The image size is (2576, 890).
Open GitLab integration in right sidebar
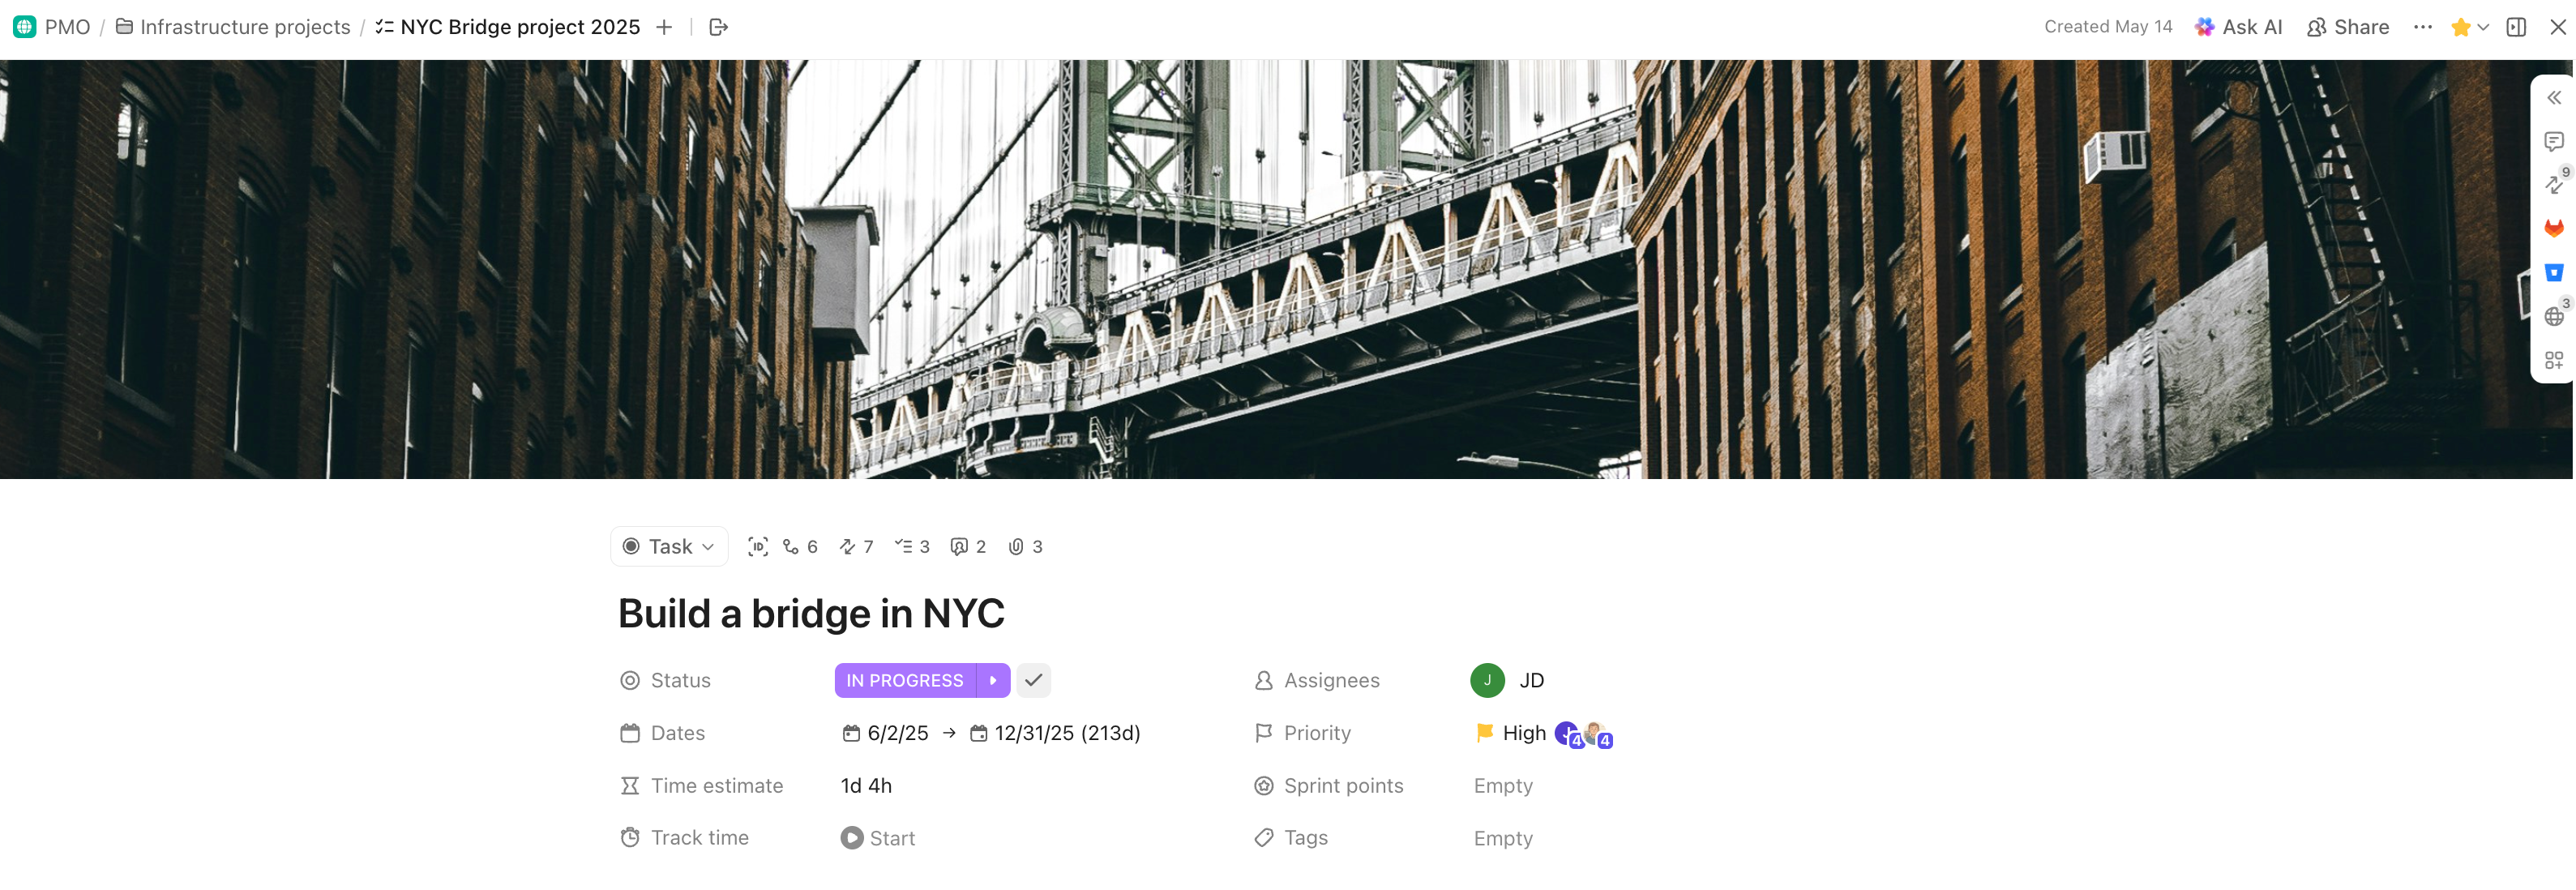(2553, 229)
